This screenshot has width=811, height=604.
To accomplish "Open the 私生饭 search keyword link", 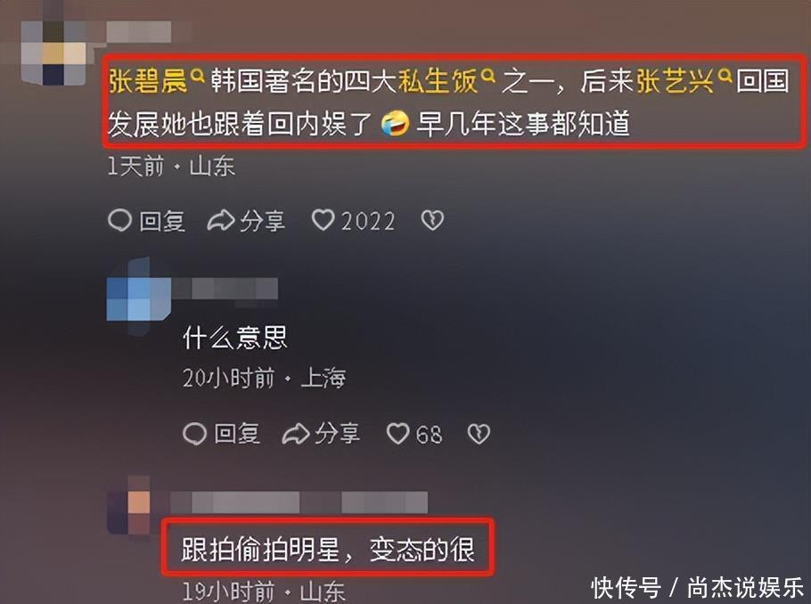I will click(x=437, y=82).
